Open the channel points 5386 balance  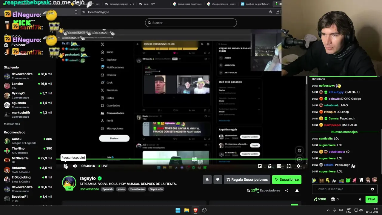tap(320, 199)
